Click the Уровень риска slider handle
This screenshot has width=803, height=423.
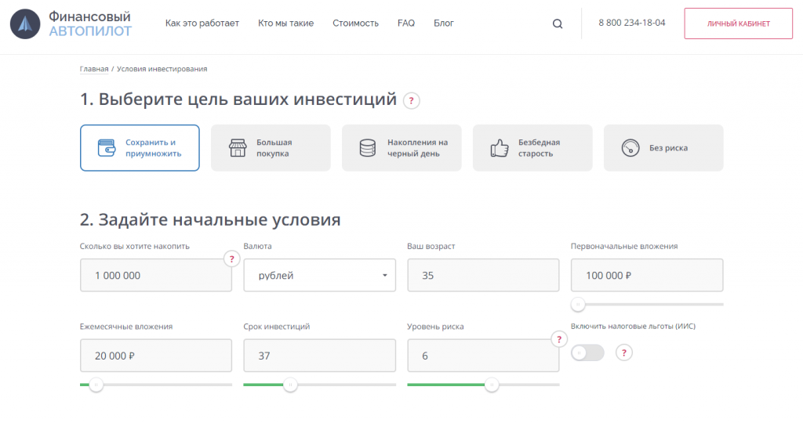coord(492,385)
